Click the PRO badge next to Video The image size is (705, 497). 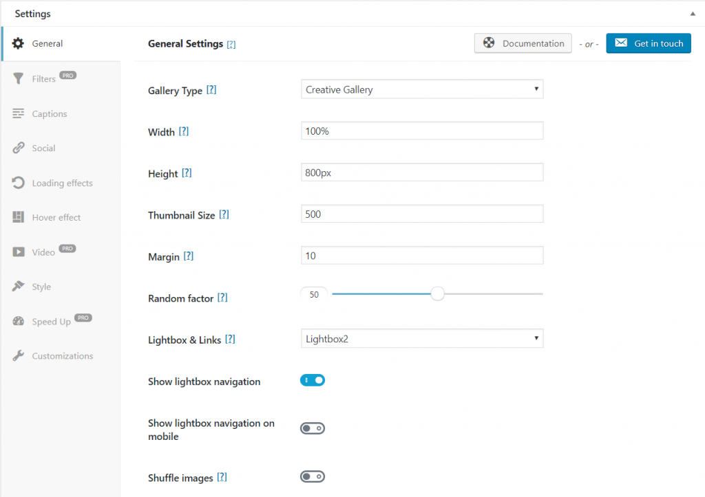coord(67,248)
